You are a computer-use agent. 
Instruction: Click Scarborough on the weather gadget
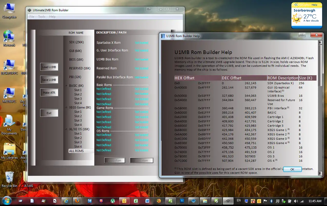click(304, 10)
